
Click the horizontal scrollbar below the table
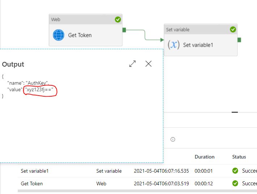click(x=137, y=191)
